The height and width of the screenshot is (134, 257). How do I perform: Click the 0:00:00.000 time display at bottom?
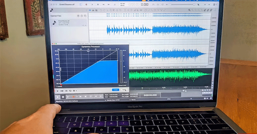150,95
